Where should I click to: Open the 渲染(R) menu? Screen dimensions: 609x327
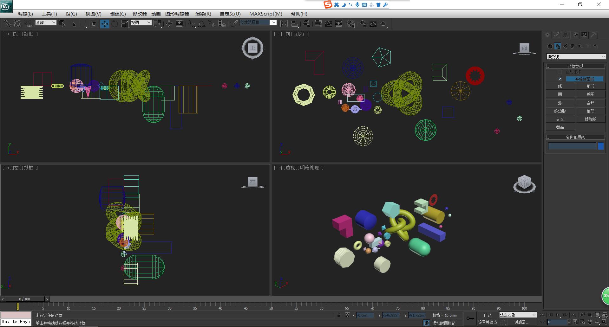point(203,14)
